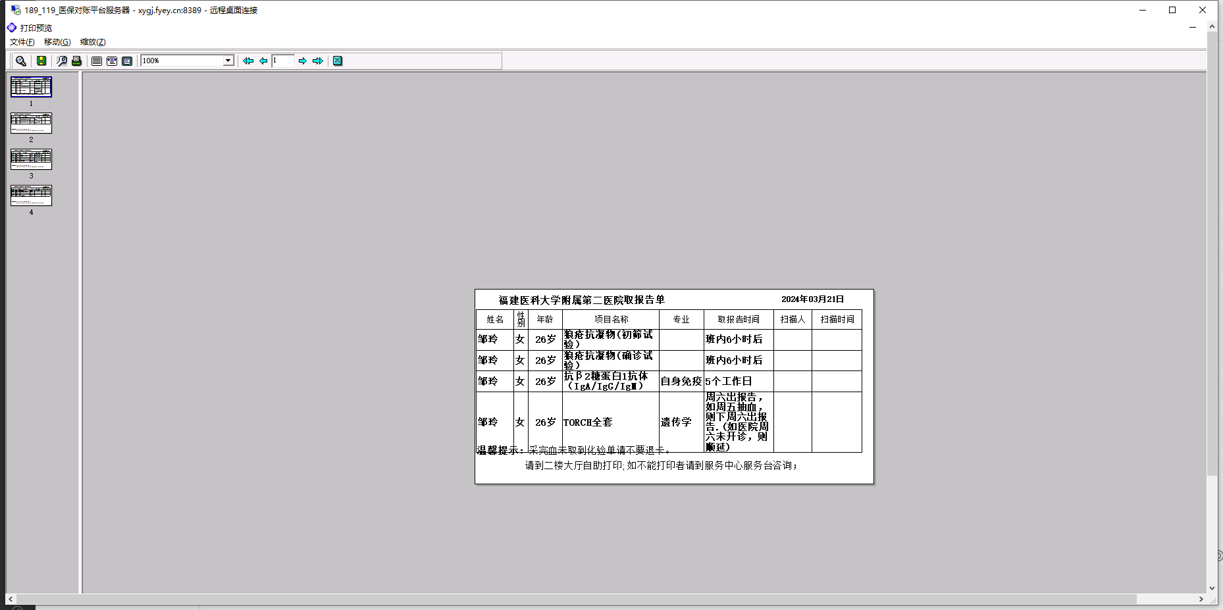Click the 自身免疫 specialty cell
Image resolution: width=1223 pixels, height=610 pixels.
681,382
